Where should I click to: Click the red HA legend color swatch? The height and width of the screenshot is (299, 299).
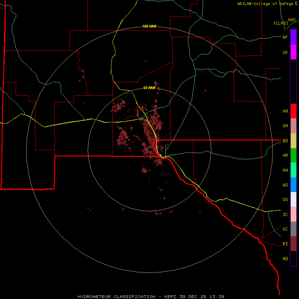click(x=293, y=111)
